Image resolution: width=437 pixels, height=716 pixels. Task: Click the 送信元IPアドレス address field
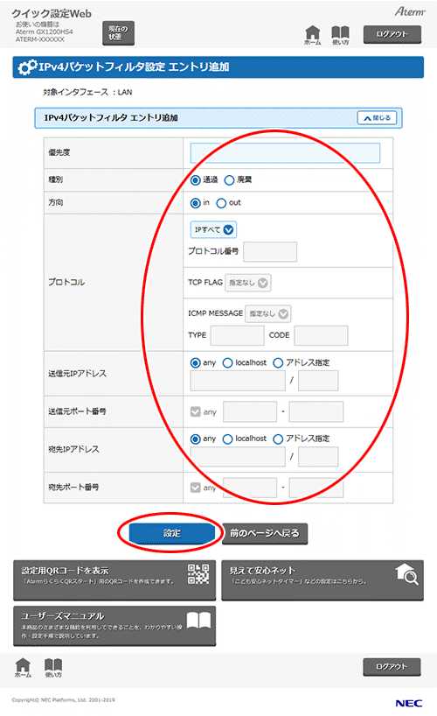click(238, 381)
